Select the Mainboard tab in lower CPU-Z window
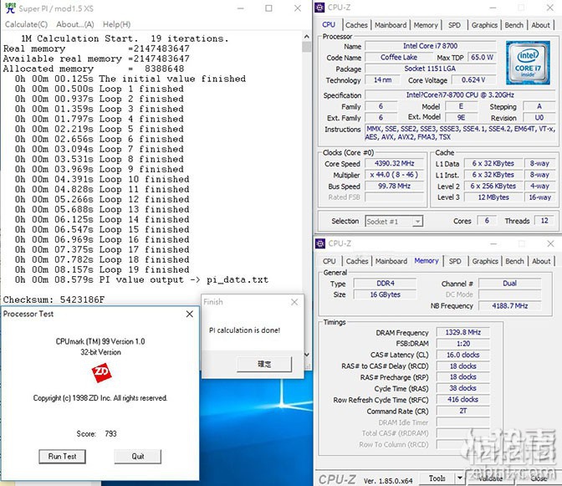This screenshot has height=486, width=562. click(391, 261)
